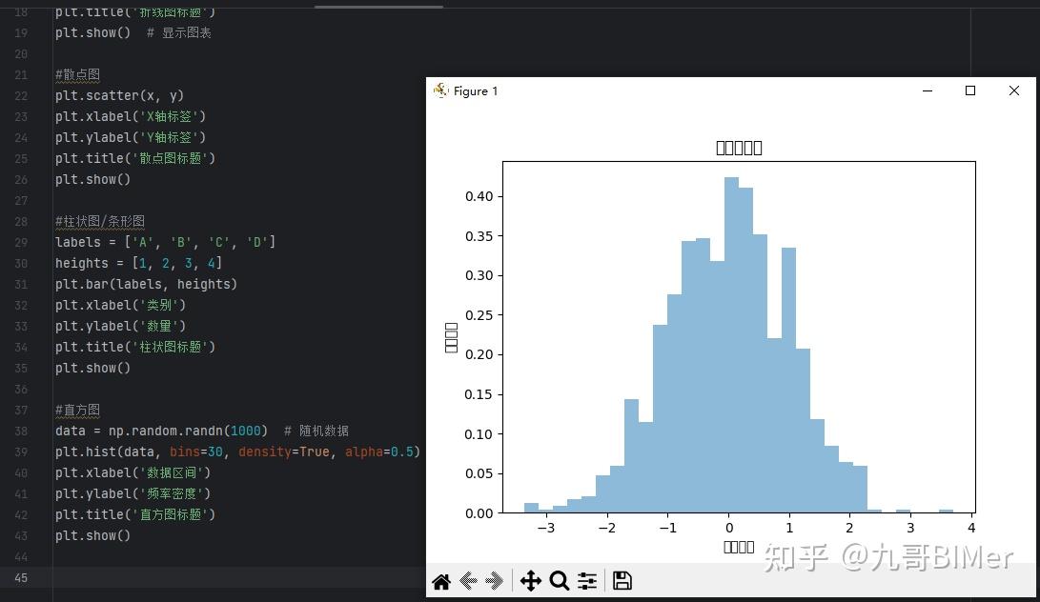Click the Save figure floppy icon

point(622,581)
